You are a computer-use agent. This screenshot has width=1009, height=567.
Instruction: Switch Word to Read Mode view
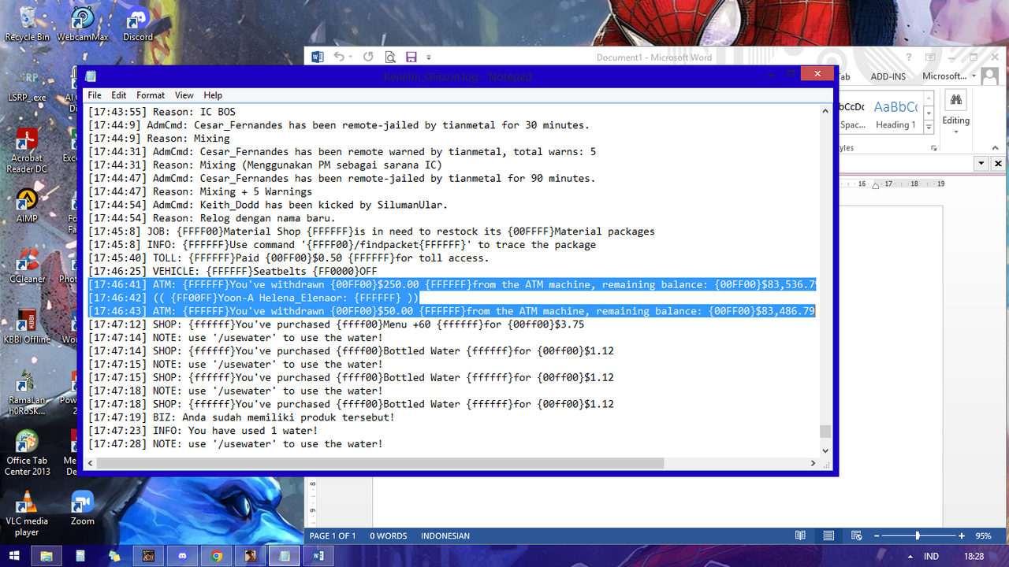801,535
